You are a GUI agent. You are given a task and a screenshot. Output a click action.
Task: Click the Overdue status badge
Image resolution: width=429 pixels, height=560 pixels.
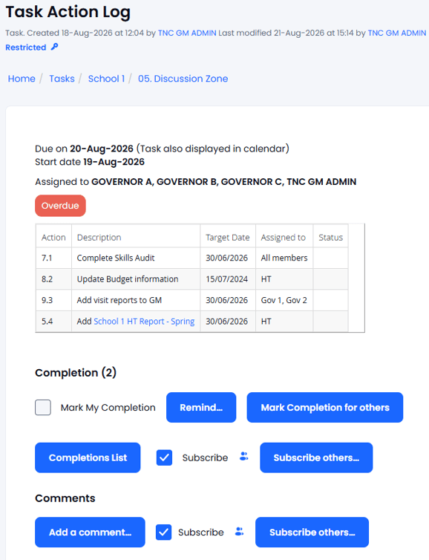point(60,206)
